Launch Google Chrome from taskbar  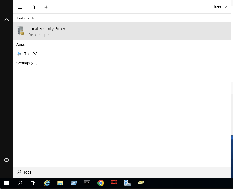101,183
